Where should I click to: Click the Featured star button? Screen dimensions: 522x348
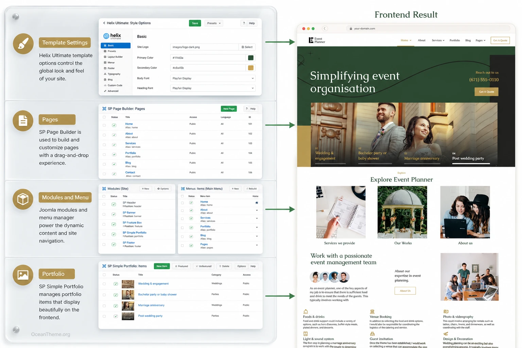pyautogui.click(x=181, y=266)
